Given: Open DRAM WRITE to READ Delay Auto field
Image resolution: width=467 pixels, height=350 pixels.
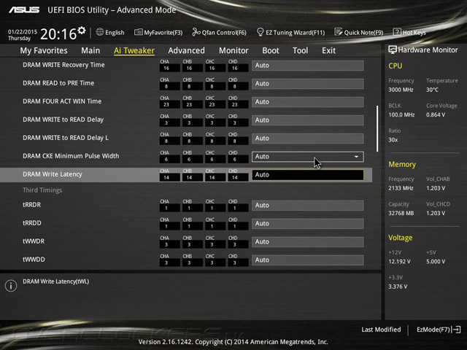Looking at the screenshot, I should pos(308,120).
